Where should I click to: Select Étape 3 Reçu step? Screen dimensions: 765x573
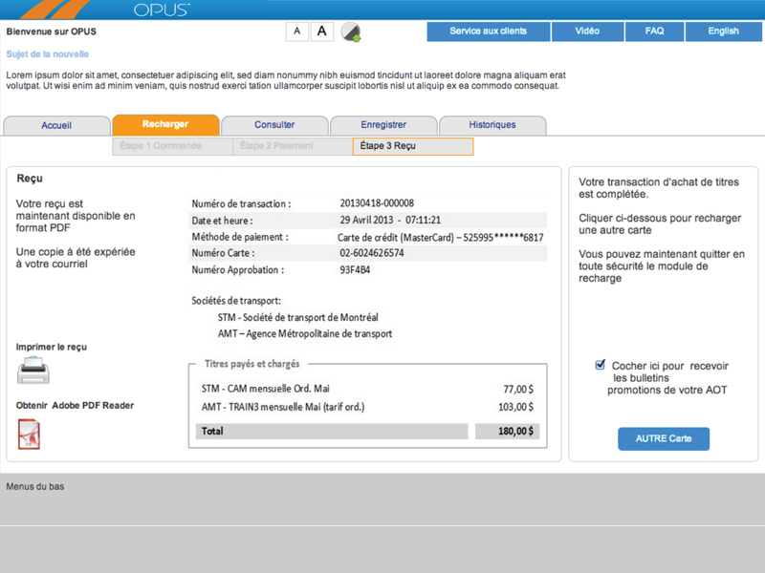(413, 146)
